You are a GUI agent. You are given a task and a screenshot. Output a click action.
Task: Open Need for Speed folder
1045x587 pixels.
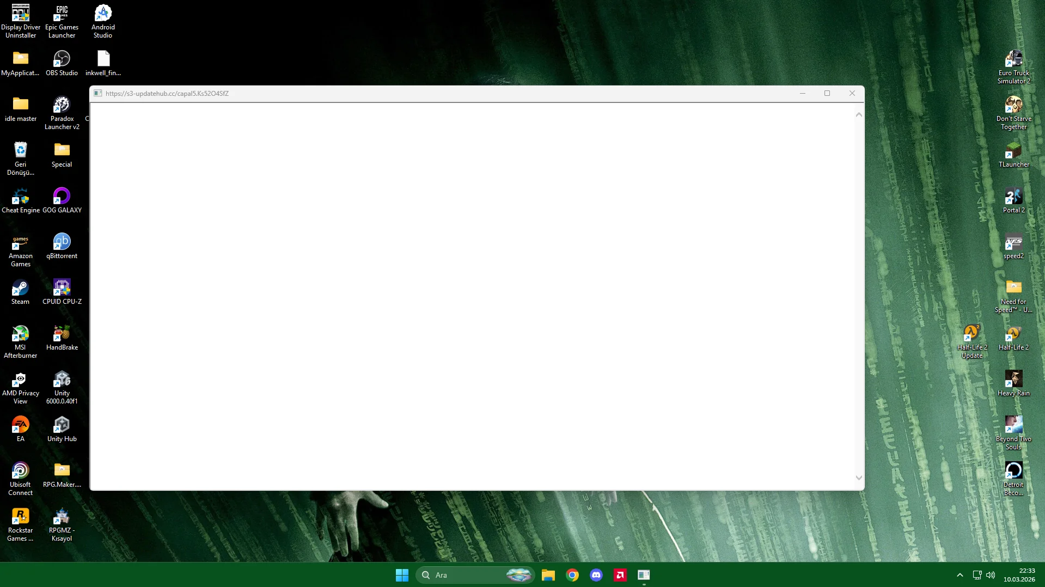coord(1013,296)
